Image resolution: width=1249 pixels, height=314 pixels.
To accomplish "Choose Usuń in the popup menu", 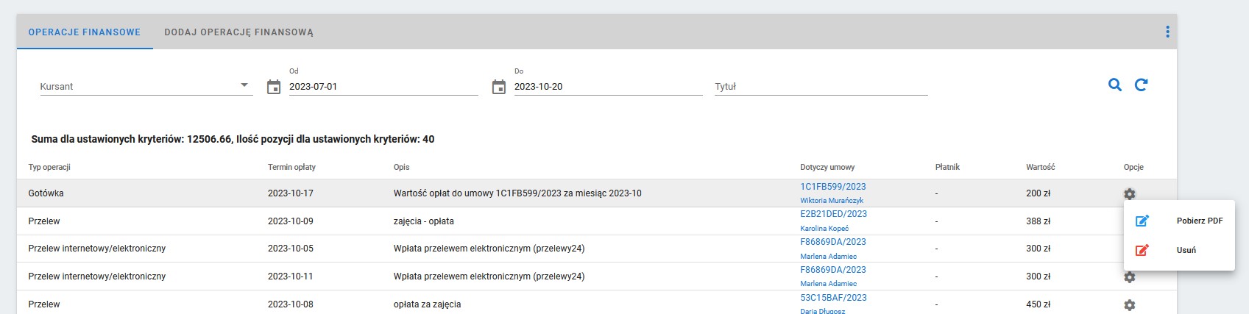I will pyautogui.click(x=1186, y=250).
